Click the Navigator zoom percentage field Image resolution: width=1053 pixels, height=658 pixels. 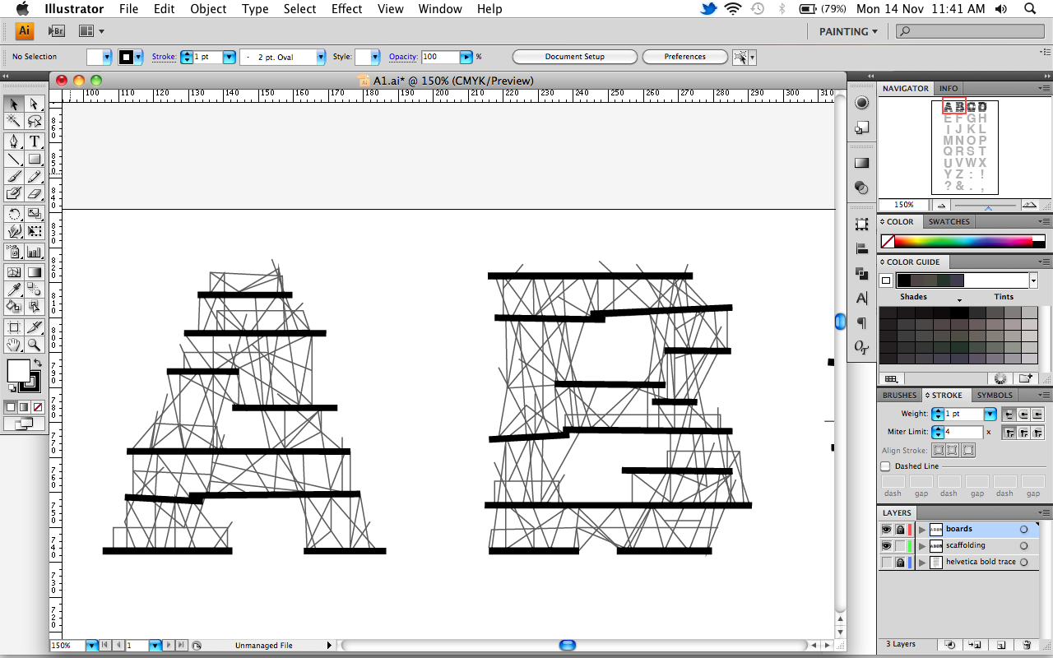pos(903,204)
